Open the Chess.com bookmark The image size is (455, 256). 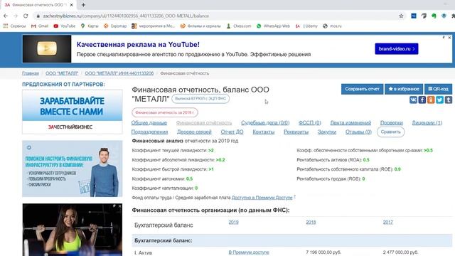pyautogui.click(x=239, y=26)
